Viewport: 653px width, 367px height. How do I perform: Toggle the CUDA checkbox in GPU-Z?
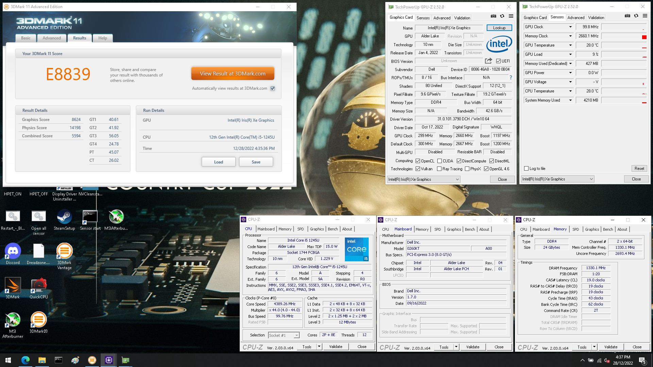pos(439,161)
